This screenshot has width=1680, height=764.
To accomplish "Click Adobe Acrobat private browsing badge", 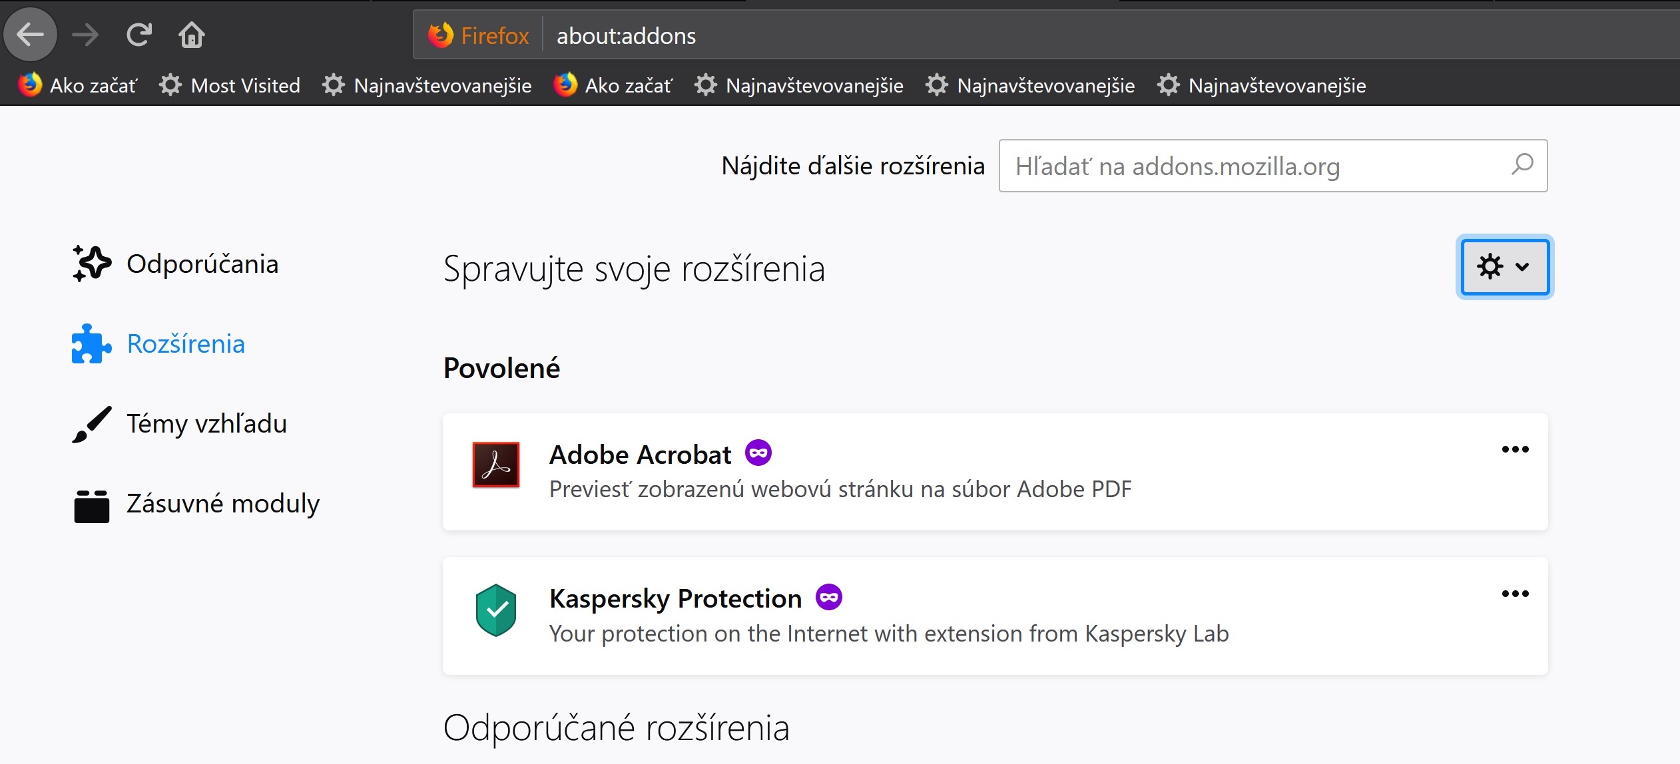I will (758, 453).
